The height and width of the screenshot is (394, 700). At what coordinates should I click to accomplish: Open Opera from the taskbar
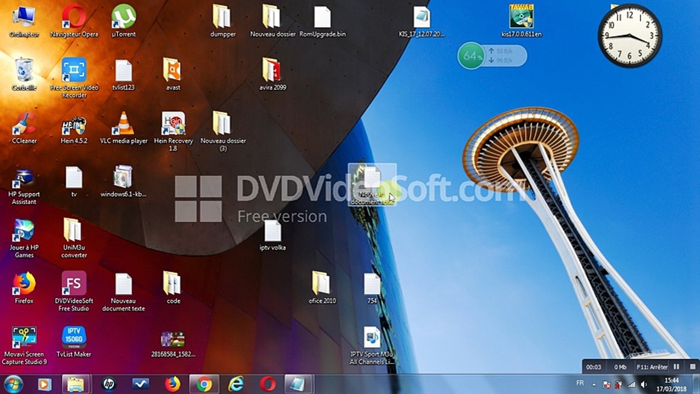(x=268, y=384)
